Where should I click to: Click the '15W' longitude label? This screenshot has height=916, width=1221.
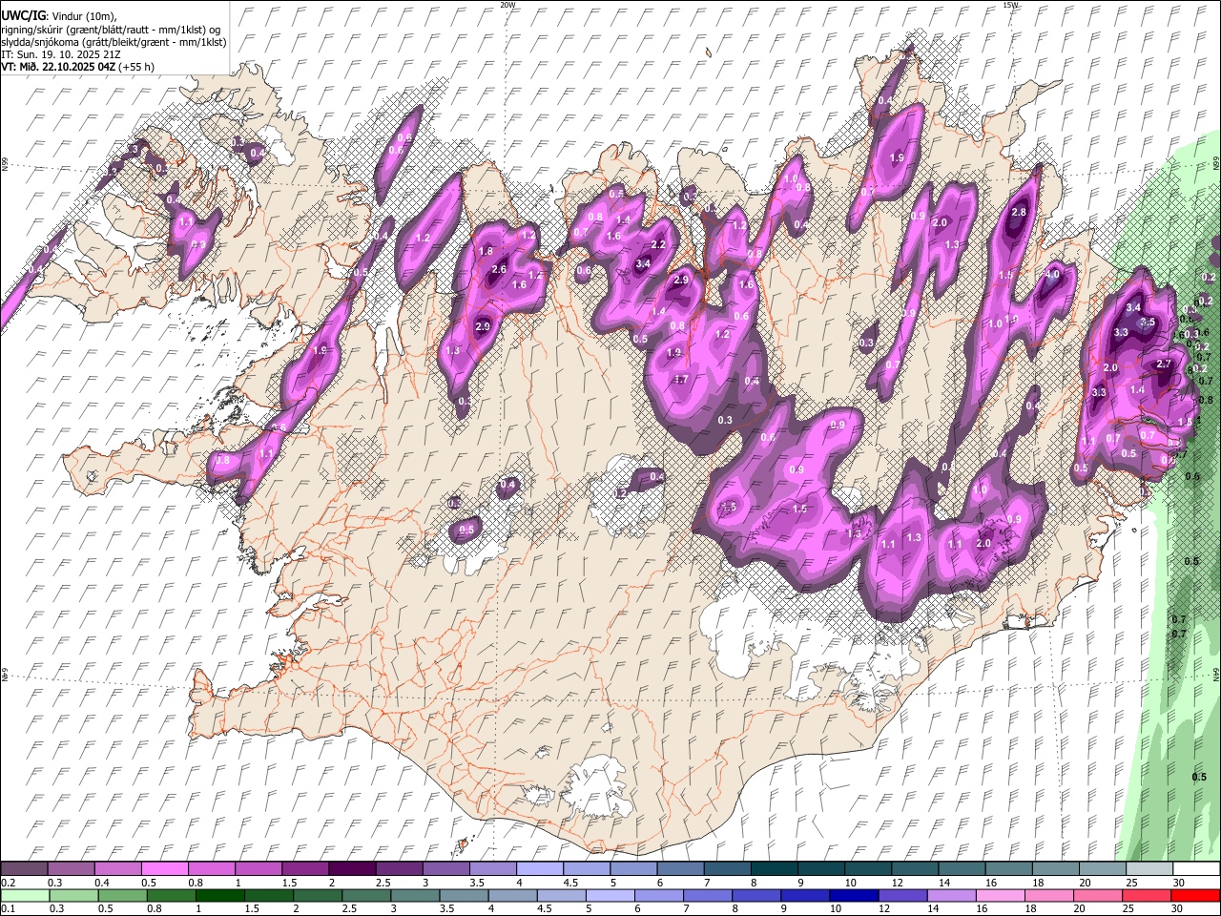tap(1010, 5)
